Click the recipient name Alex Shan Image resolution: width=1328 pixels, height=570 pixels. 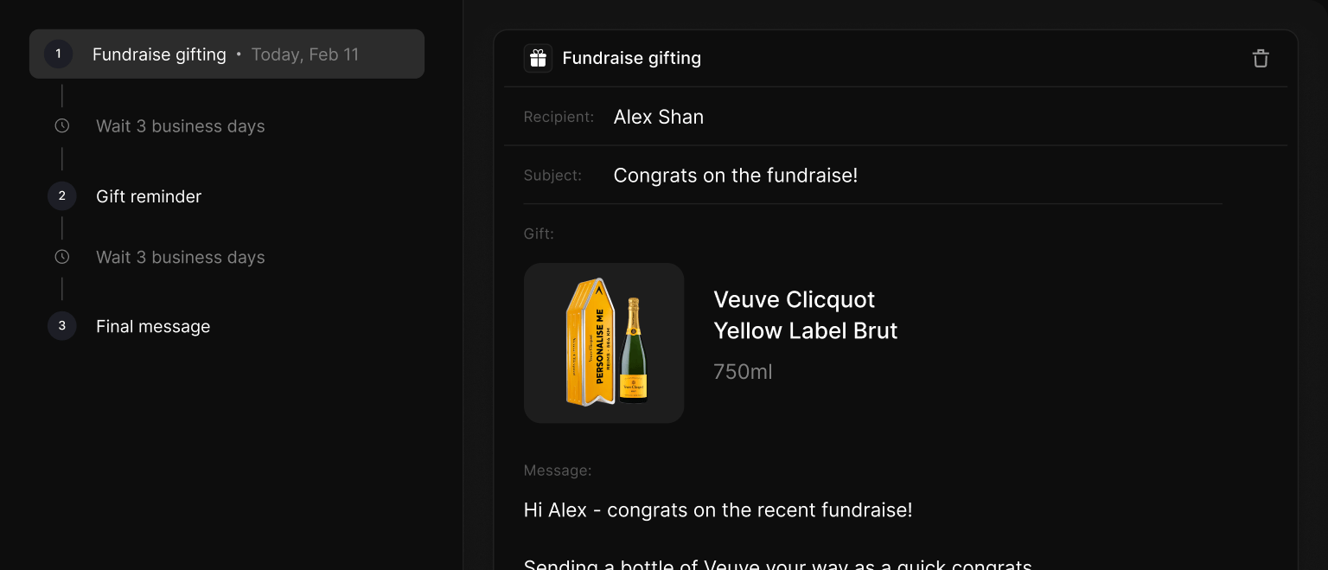659,117
